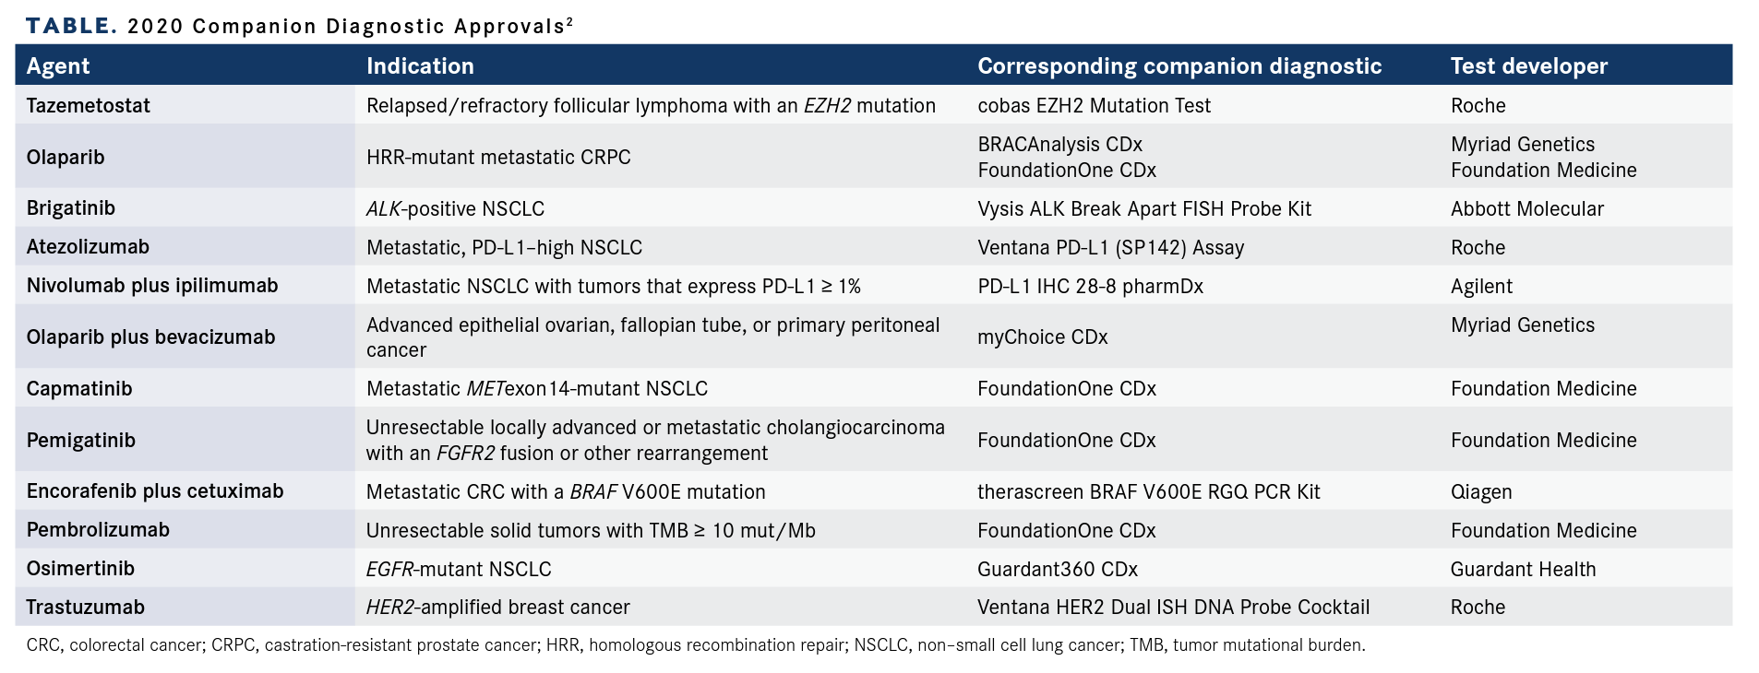Select the myChoice CDx diagnostic cell

tap(1042, 337)
